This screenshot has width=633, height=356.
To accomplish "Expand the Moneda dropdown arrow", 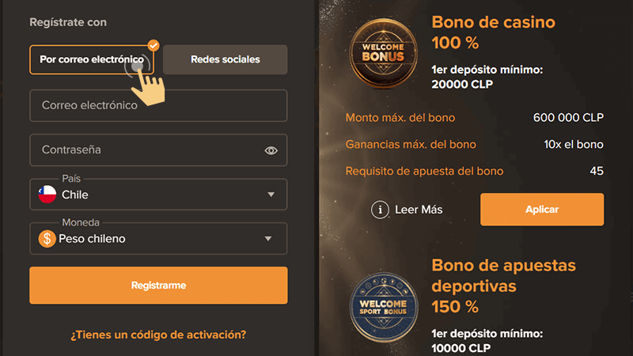I will tap(268, 239).
